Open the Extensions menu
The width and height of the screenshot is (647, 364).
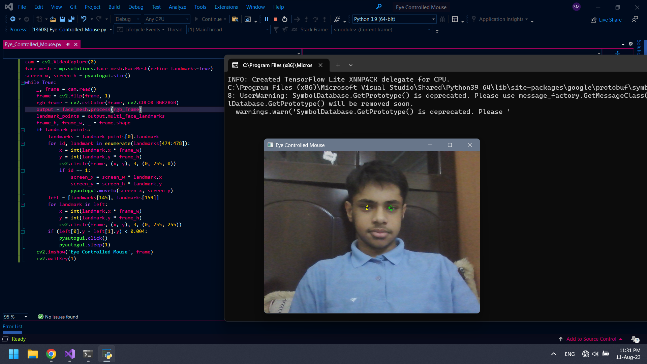coord(226,7)
